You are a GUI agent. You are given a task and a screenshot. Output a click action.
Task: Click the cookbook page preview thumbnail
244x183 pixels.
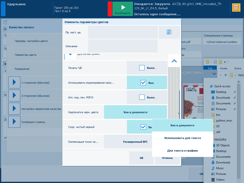pos(193,101)
